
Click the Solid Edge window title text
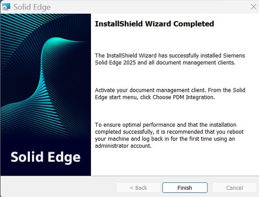(x=32, y=7)
